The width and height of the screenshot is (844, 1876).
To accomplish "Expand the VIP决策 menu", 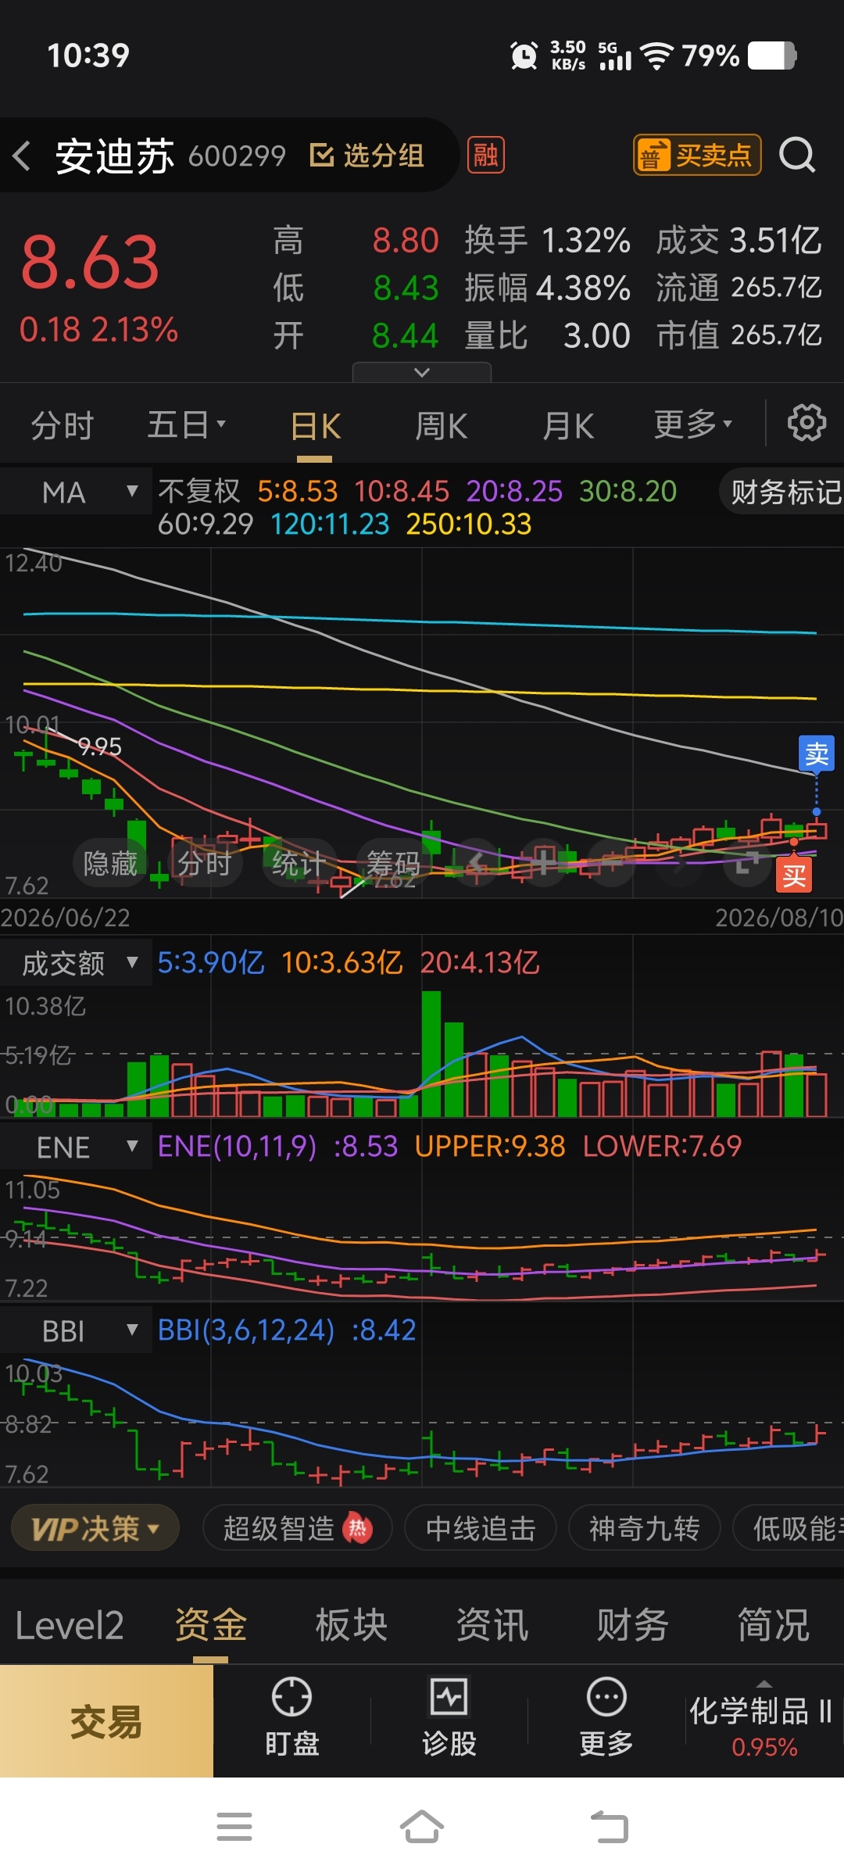I will click(x=95, y=1528).
